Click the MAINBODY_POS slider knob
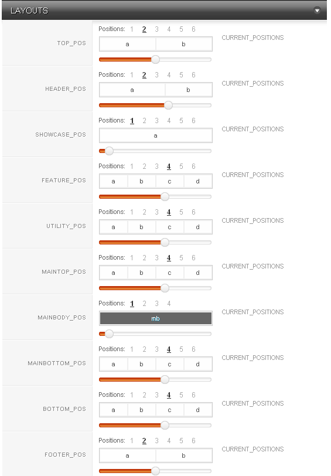The height and width of the screenshot is (476, 331). (x=109, y=334)
